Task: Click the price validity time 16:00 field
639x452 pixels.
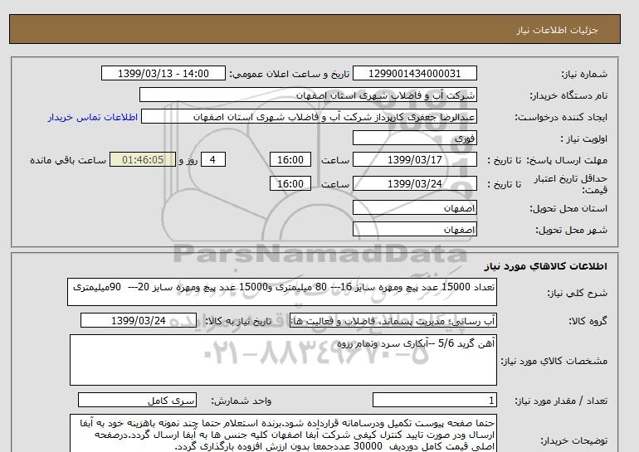Action: [x=290, y=183]
